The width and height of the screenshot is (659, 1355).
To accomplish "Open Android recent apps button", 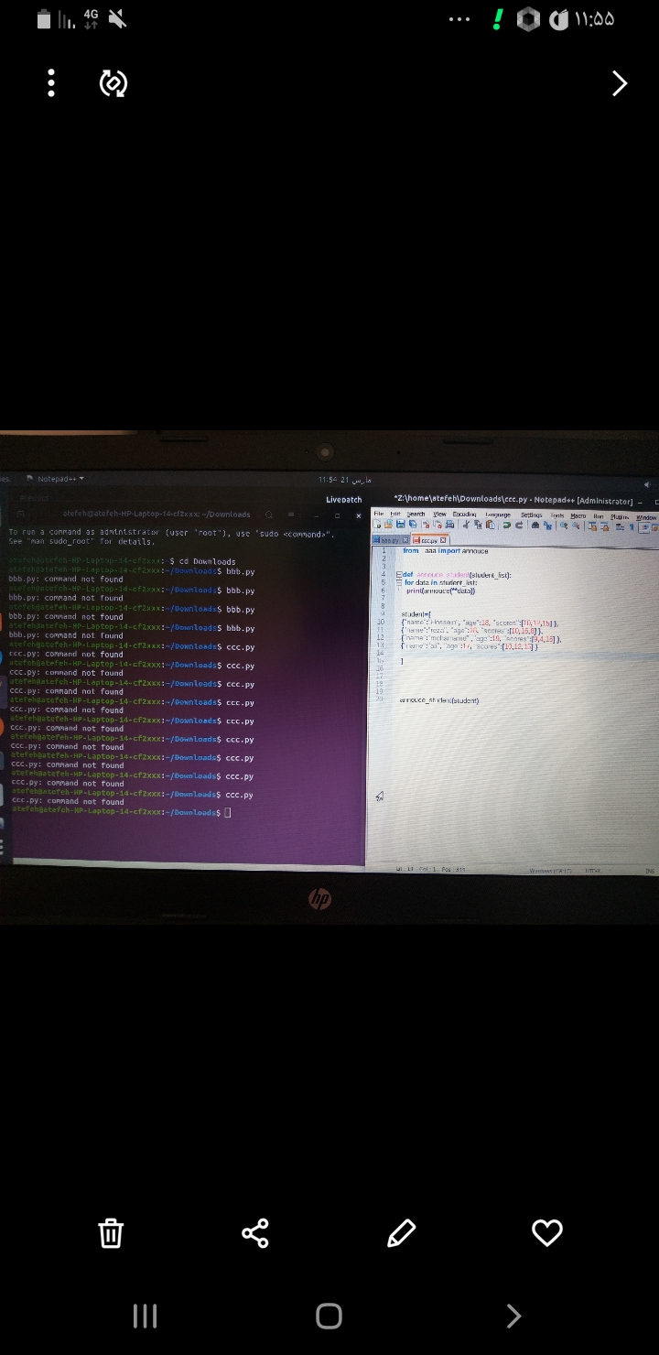I will click(x=145, y=1316).
